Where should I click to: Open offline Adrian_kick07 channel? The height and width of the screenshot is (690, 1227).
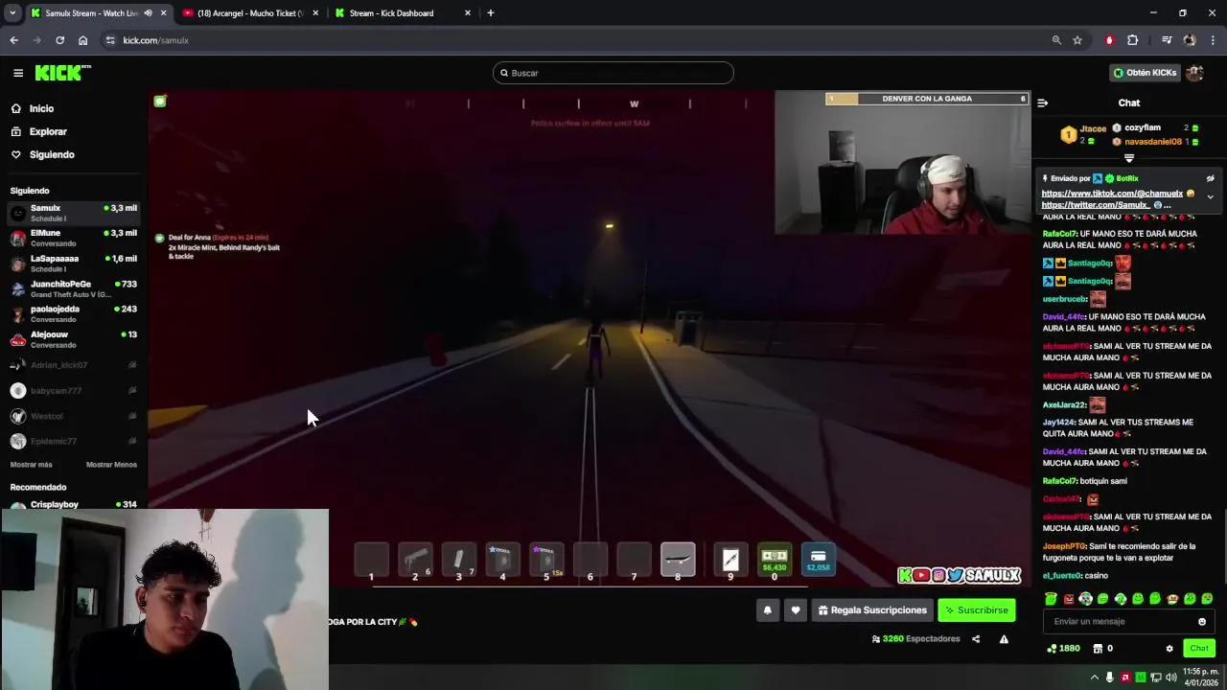[x=74, y=365]
